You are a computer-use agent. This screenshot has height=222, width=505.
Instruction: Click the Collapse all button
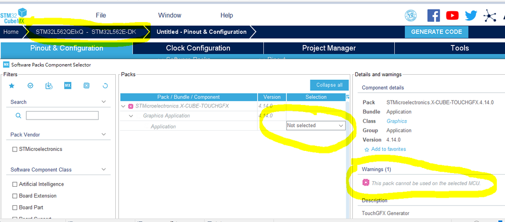(x=329, y=85)
